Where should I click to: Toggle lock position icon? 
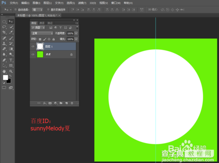pos(49,39)
